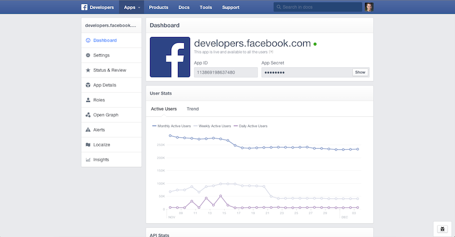
Task: Click the bug report icon
Action: point(442,229)
